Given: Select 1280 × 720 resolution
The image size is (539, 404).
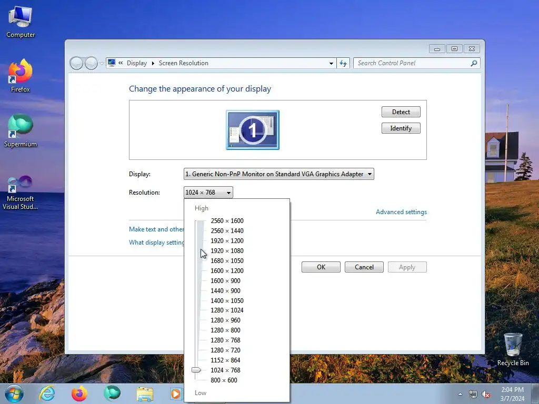Looking at the screenshot, I should [225, 350].
